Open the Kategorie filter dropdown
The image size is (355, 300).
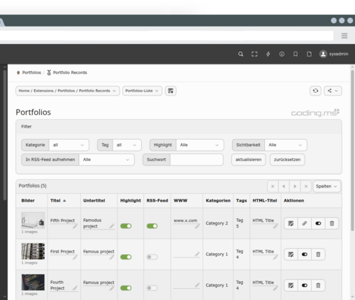68,145
